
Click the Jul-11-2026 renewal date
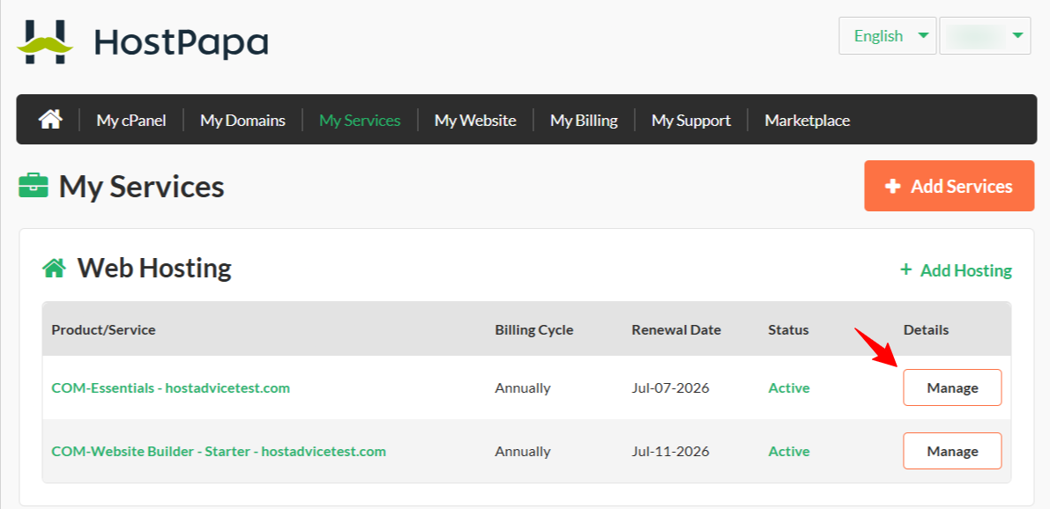click(670, 452)
